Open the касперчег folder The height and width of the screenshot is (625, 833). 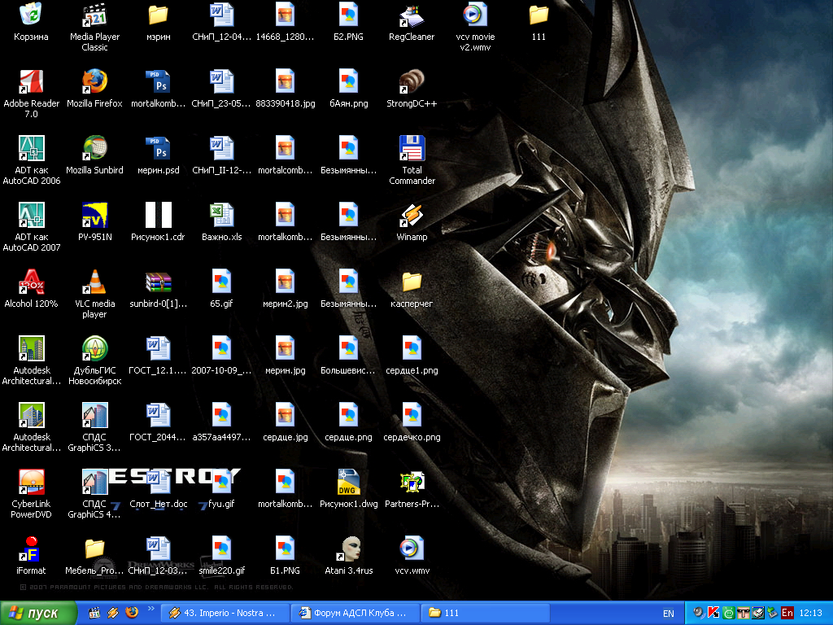tap(412, 282)
